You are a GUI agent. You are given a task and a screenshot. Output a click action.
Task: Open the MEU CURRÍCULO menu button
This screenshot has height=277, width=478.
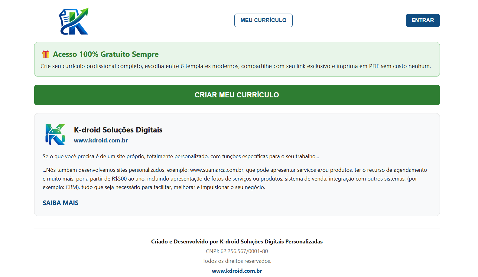(263, 20)
